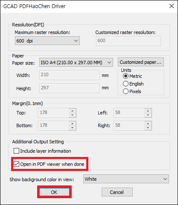Increase the Top margin with up arrow
178x205 pixels.
pyautogui.click(x=73, y=111)
